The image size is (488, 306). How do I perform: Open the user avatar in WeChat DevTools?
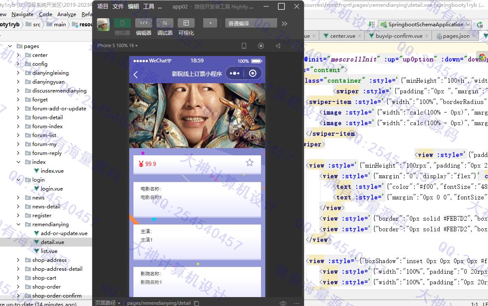(x=103, y=24)
